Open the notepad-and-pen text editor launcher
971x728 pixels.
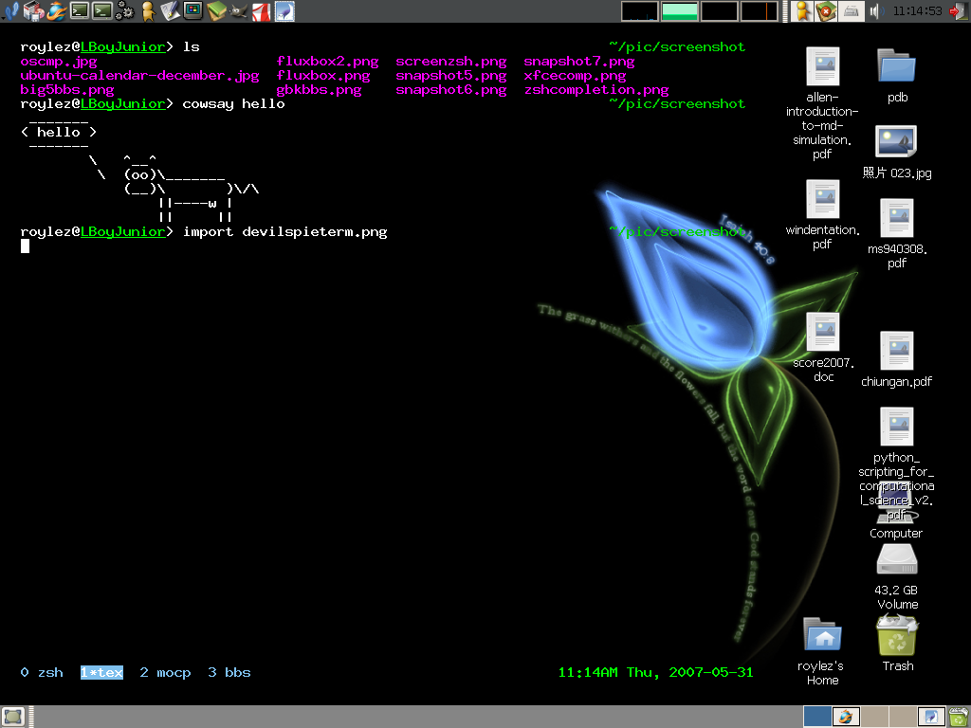(170, 11)
